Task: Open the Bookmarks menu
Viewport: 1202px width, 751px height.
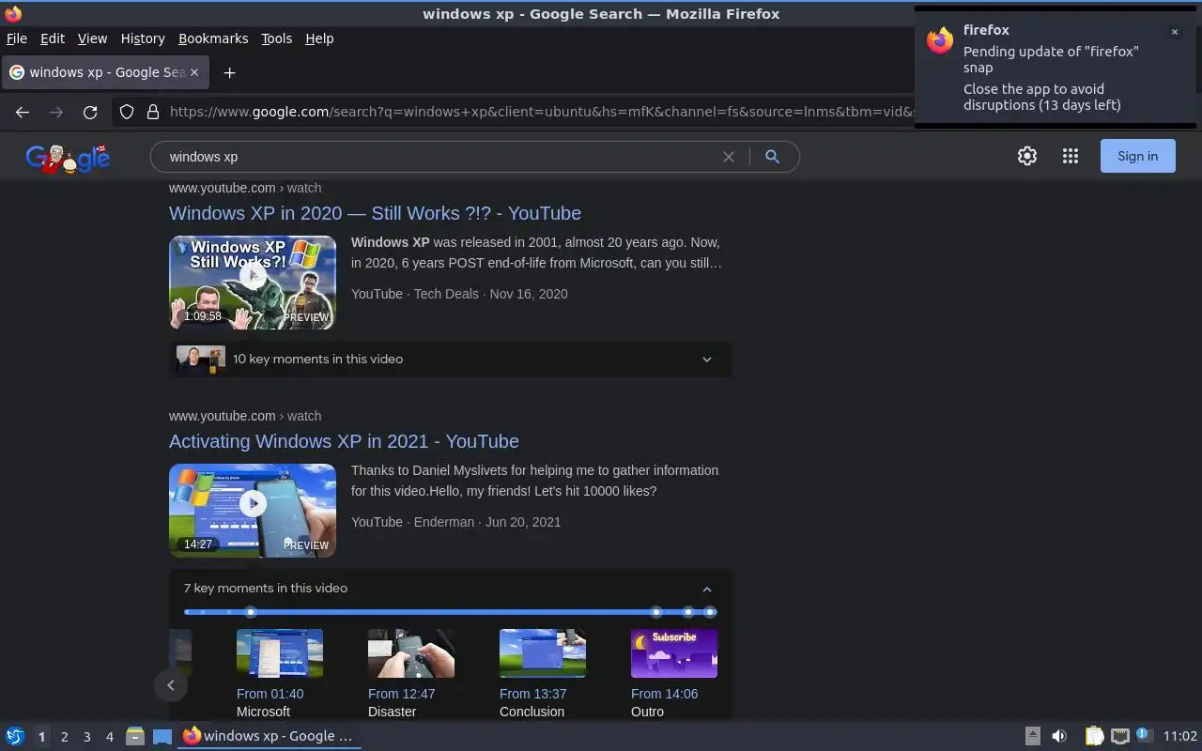Action: pyautogui.click(x=213, y=38)
